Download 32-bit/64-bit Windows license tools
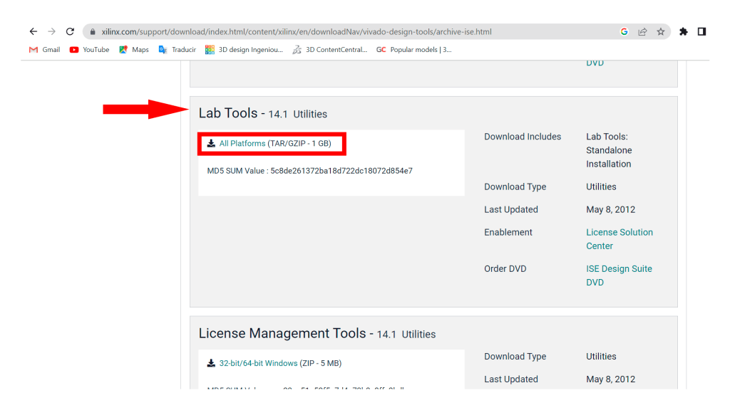 [258, 364]
